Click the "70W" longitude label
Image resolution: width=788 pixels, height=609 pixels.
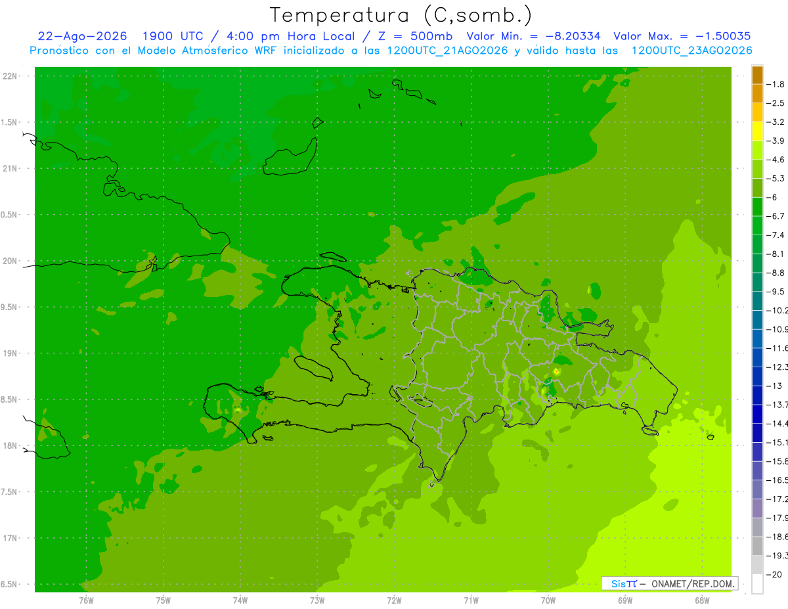pos(548,600)
